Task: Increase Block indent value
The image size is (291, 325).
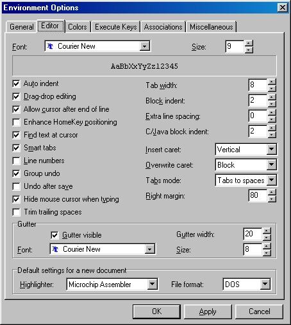Action: coord(272,97)
